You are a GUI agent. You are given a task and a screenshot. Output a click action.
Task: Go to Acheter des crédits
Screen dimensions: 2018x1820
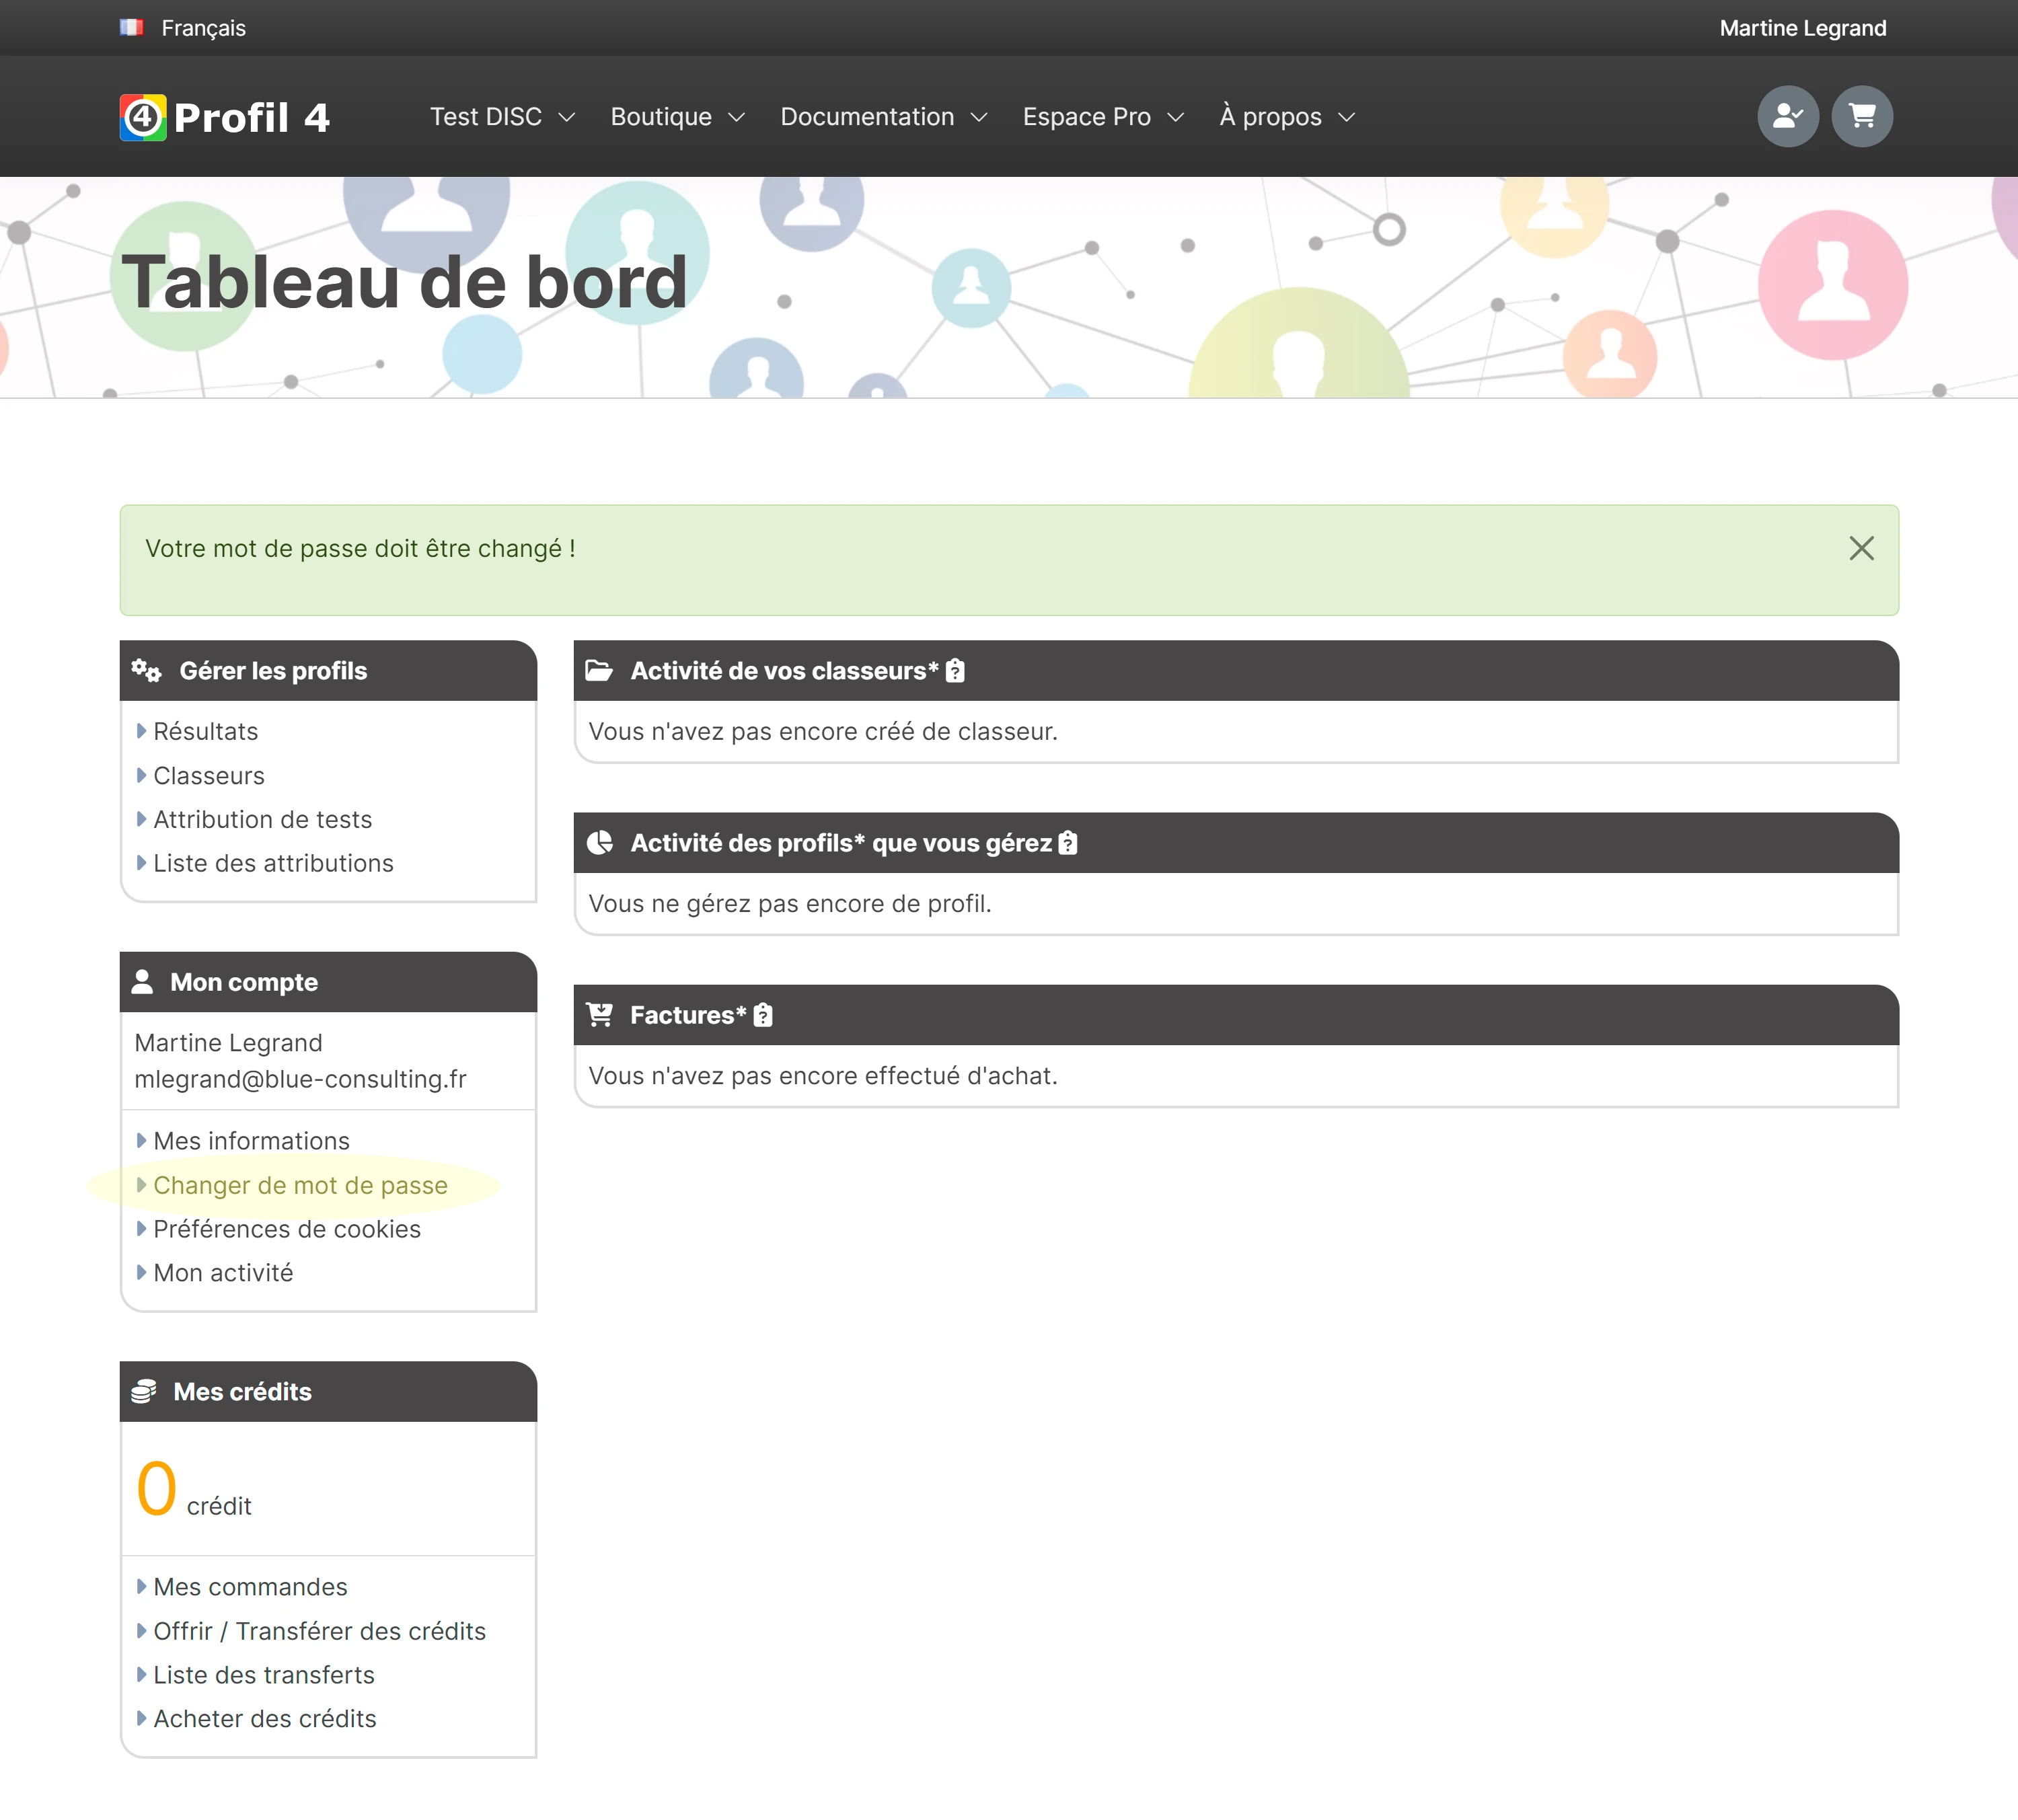(x=265, y=1719)
